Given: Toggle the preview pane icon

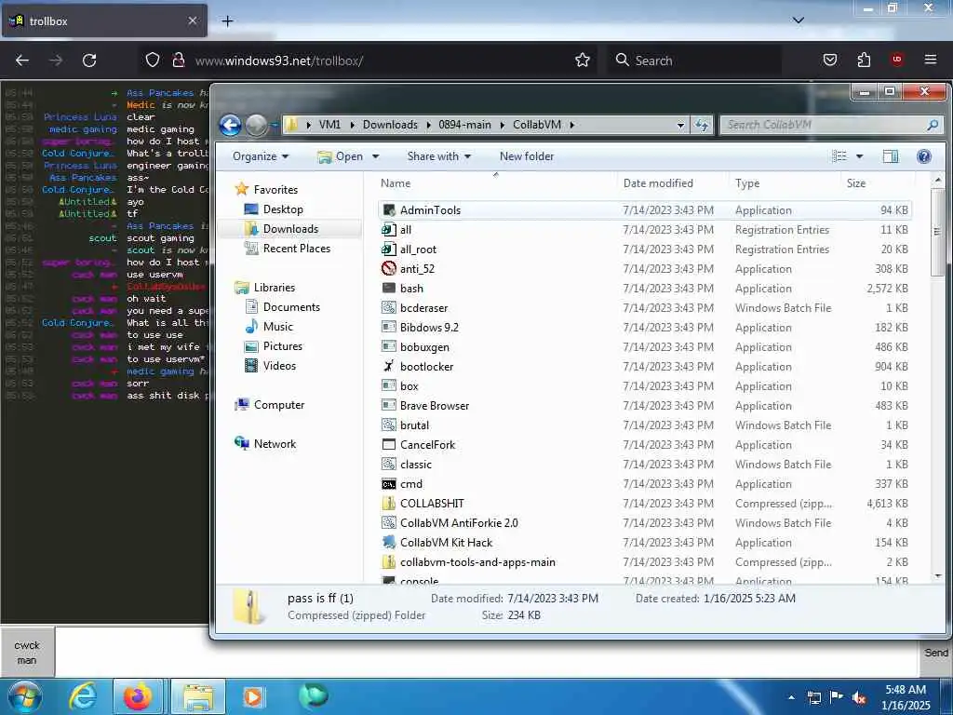Looking at the screenshot, I should 891,156.
